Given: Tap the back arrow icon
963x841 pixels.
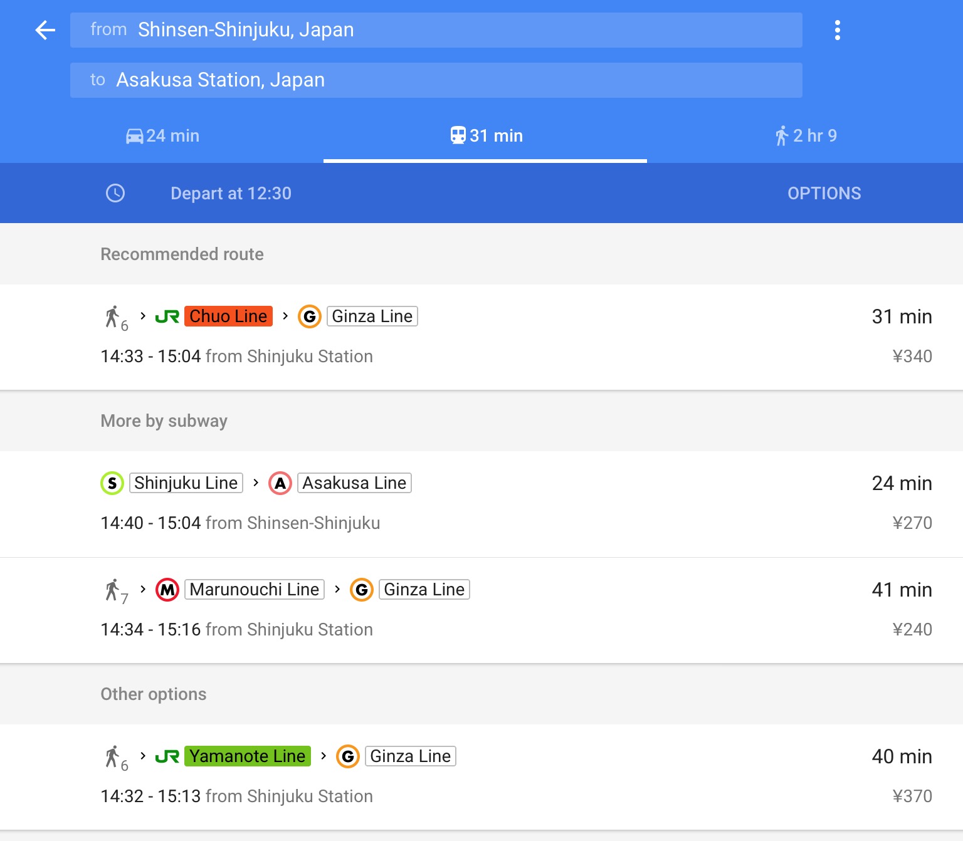Looking at the screenshot, I should (45, 30).
